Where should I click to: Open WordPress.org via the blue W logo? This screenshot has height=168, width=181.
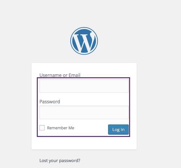(x=84, y=41)
